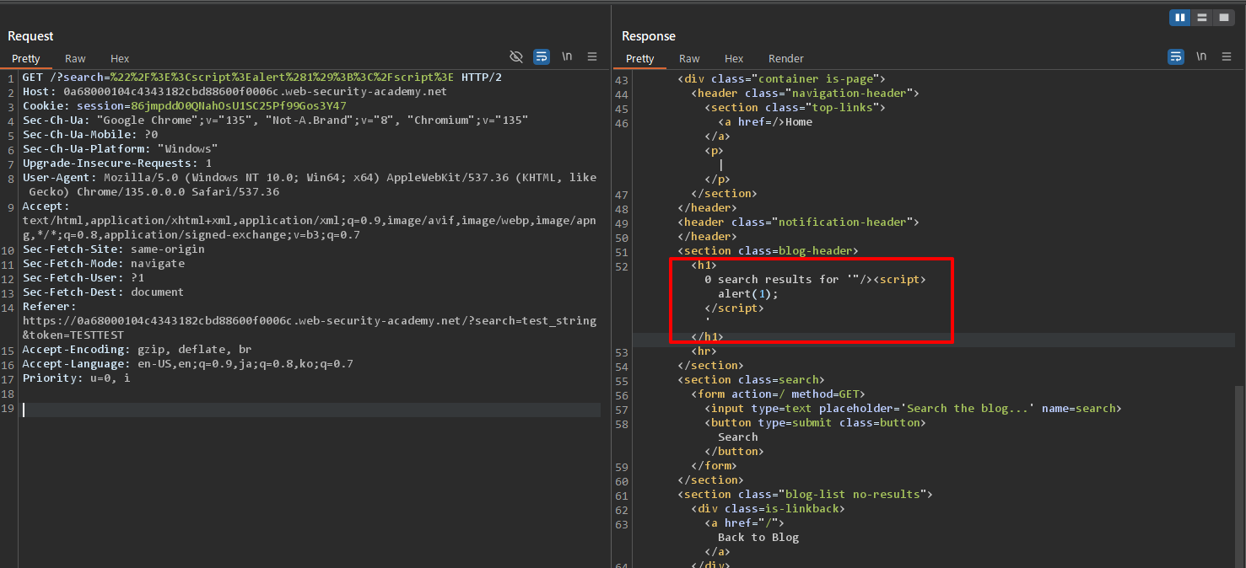
Task: Click the Referer: header name
Action: click(49, 307)
